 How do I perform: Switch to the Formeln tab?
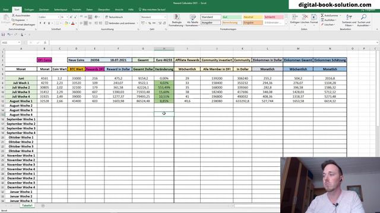pos(77,9)
